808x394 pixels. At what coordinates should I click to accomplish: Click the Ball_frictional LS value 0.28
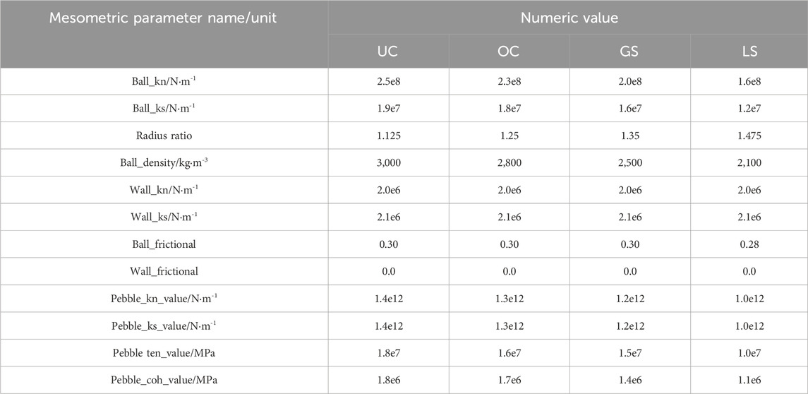749,244
